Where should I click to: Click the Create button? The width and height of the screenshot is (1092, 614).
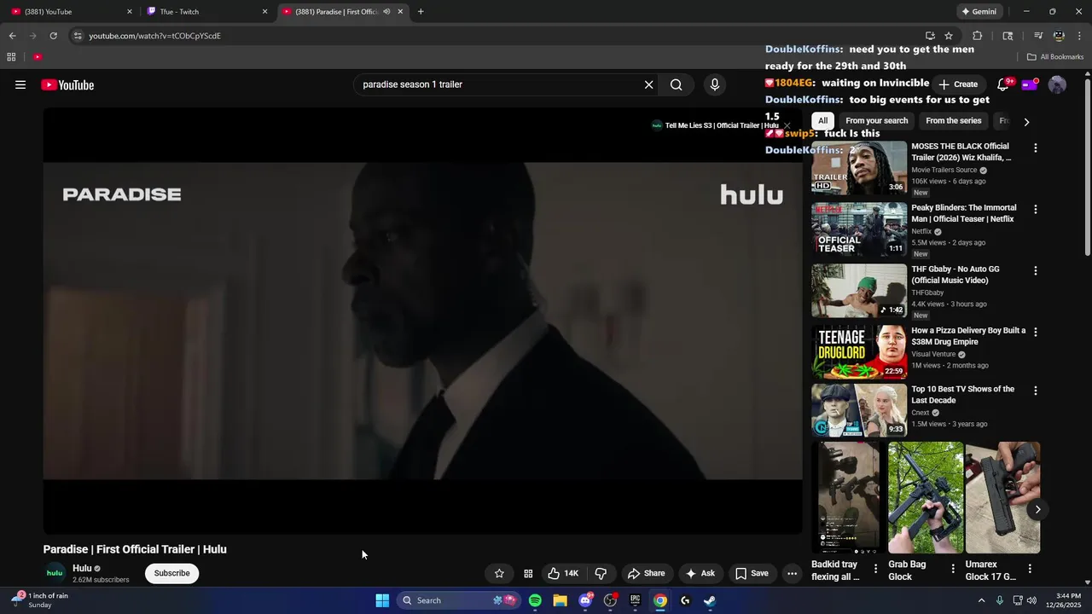(958, 84)
